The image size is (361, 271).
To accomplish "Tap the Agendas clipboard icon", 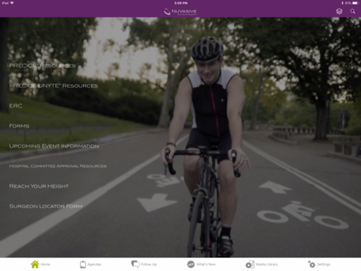I will pyautogui.click(x=83, y=264).
